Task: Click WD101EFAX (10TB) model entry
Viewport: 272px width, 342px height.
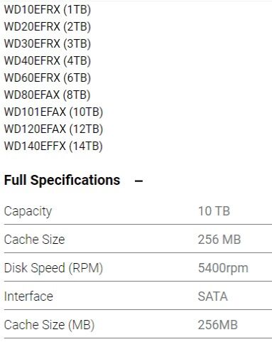Action: [x=53, y=112]
